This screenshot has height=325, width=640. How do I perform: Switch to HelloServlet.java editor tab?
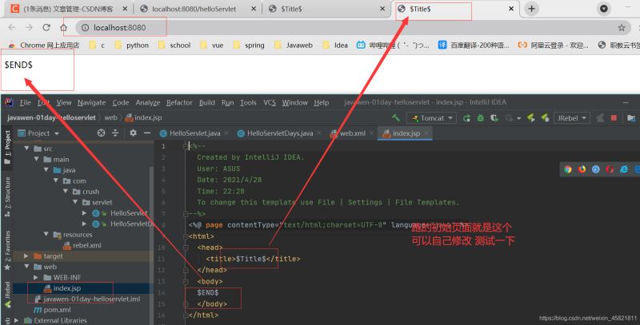point(194,133)
